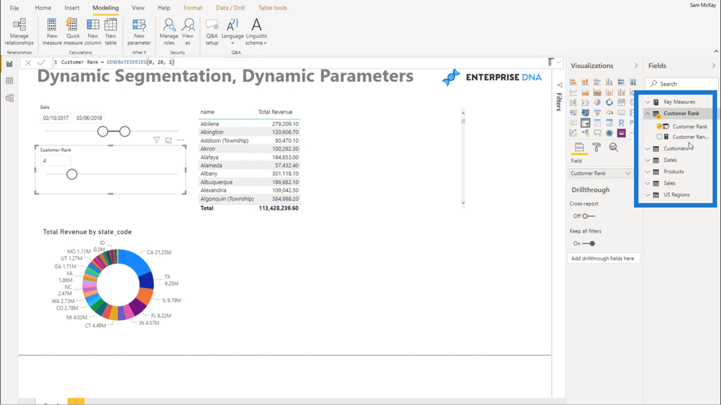
Task: Choose the scatter chart visualization
Action: point(585,102)
